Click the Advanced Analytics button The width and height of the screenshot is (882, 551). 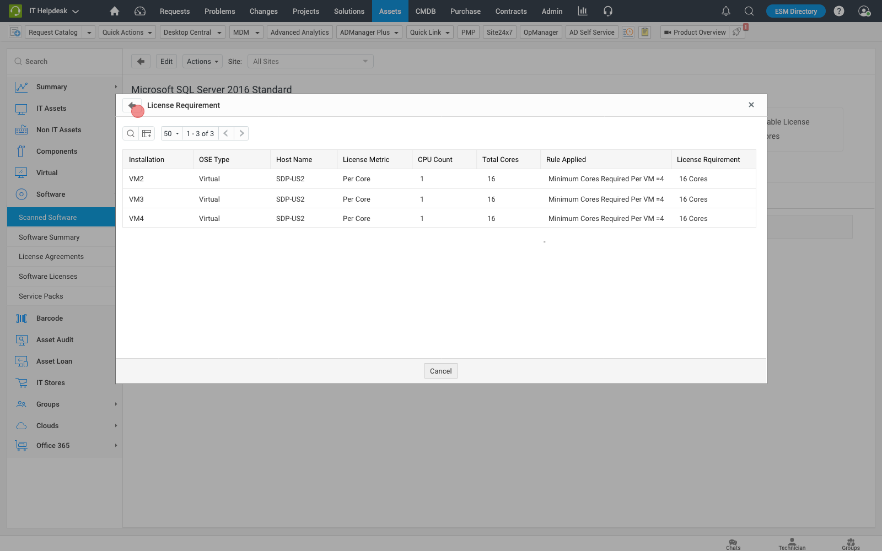pyautogui.click(x=299, y=33)
